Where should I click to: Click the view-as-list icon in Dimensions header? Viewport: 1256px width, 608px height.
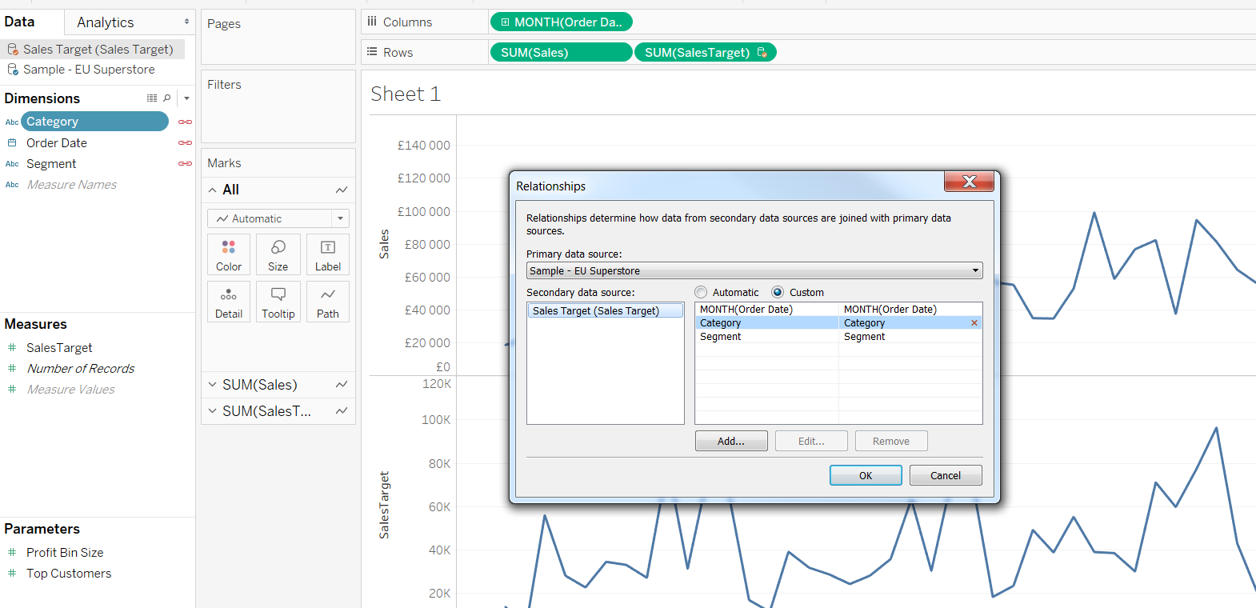coord(152,98)
